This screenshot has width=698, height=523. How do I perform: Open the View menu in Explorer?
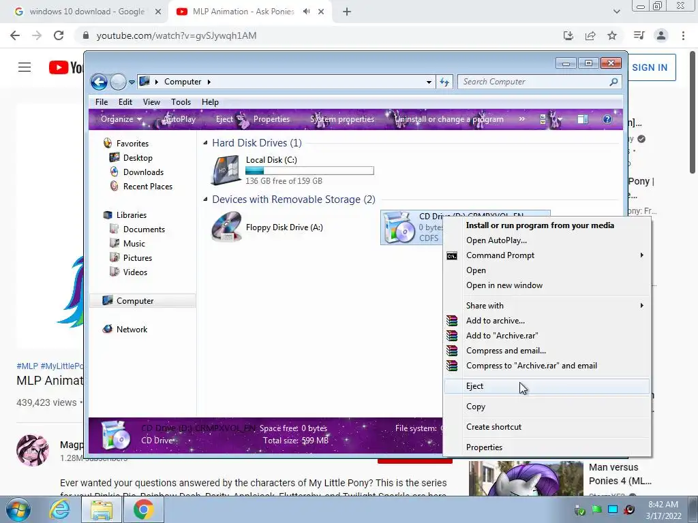coord(151,102)
